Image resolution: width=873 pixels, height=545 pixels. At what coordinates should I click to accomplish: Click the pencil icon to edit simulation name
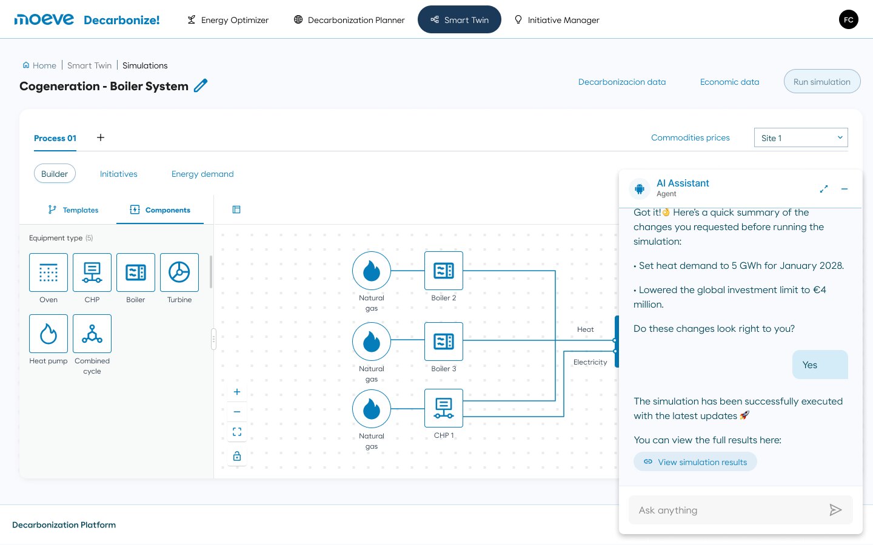tap(201, 85)
